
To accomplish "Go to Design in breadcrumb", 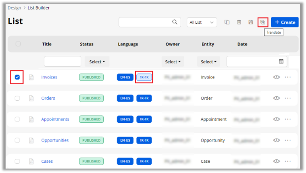I will click(x=14, y=8).
